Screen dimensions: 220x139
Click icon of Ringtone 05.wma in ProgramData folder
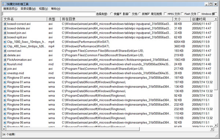(5, 118)
